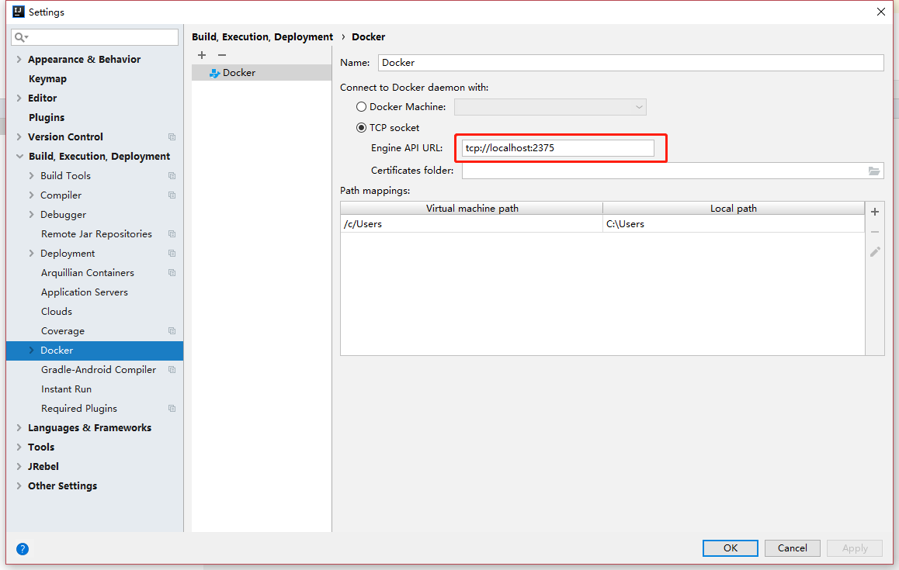This screenshot has height=570, width=899.
Task: Click the search magnifier icon
Action: coord(21,37)
